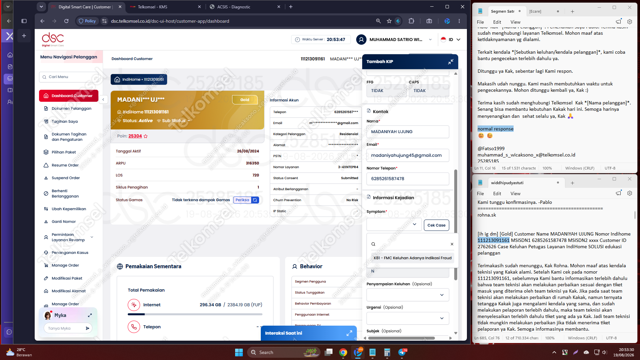Click the star icon next to Poin
The height and width of the screenshot is (360, 640).
point(146,136)
